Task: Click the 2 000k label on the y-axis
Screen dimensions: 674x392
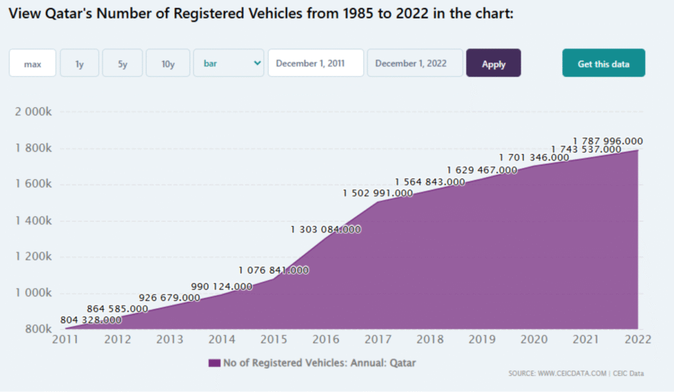Action: point(33,111)
